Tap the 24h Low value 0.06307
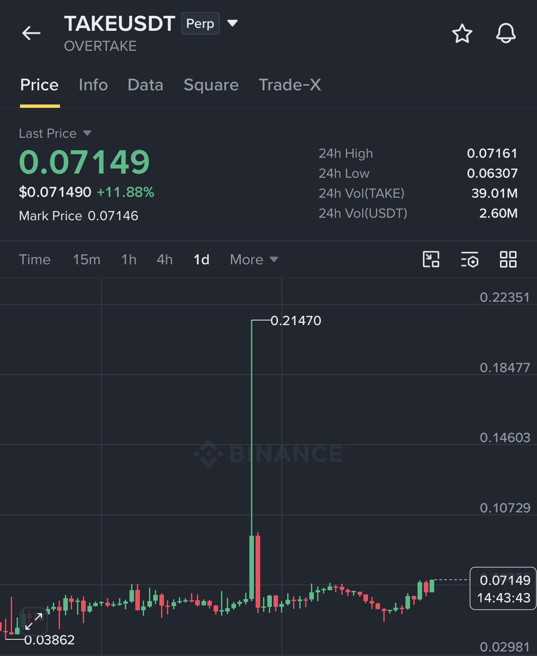 point(492,173)
